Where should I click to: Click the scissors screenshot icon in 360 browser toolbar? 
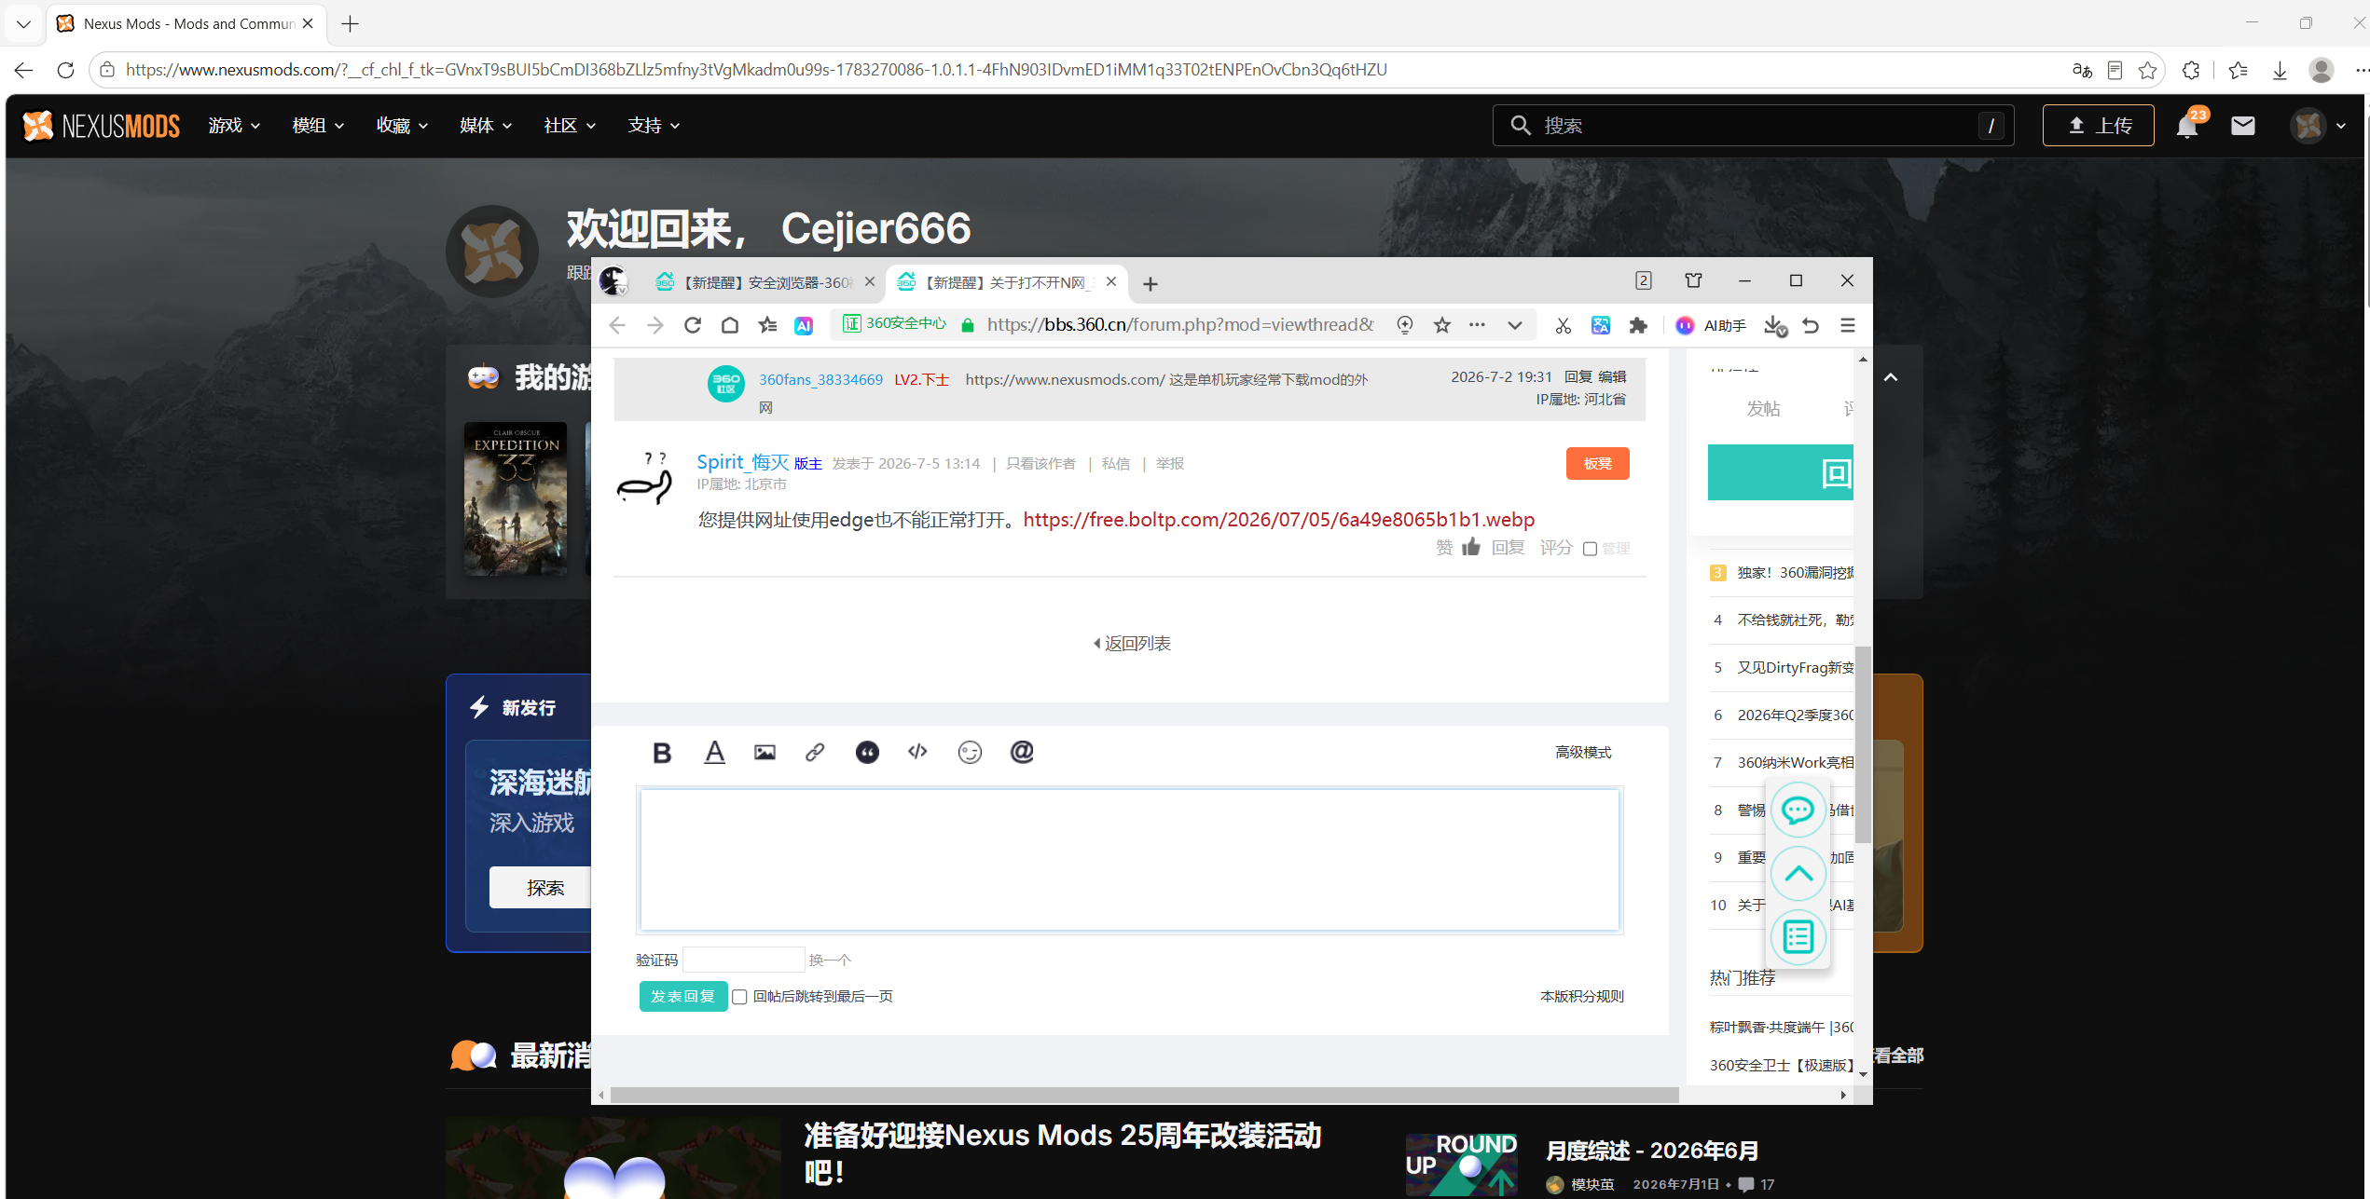1564,325
